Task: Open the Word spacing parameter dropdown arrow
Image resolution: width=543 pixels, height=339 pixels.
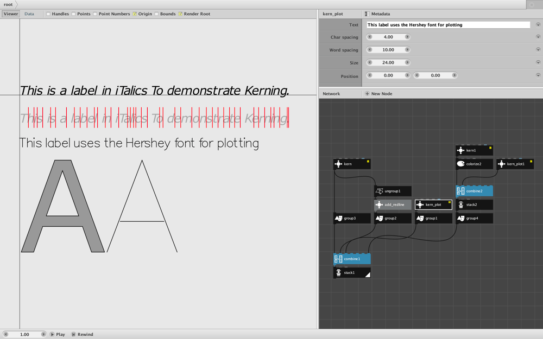Action: point(538,50)
